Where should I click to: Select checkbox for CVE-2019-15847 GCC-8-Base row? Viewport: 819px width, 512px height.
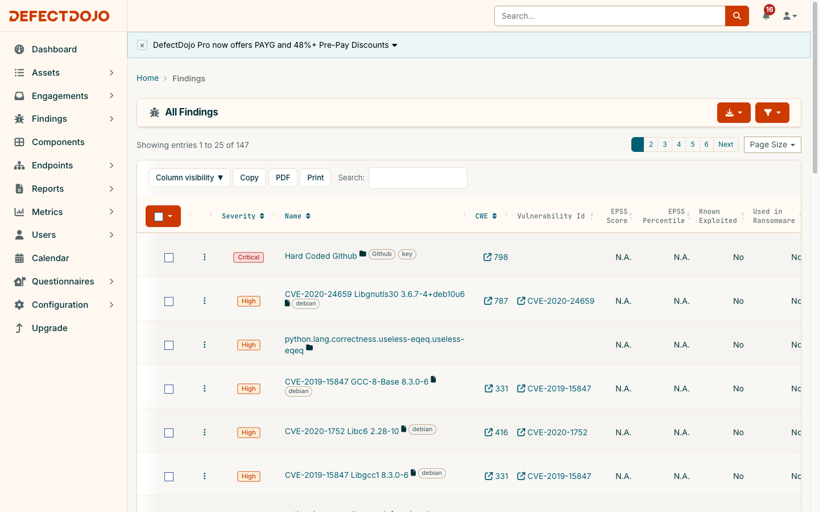(169, 389)
